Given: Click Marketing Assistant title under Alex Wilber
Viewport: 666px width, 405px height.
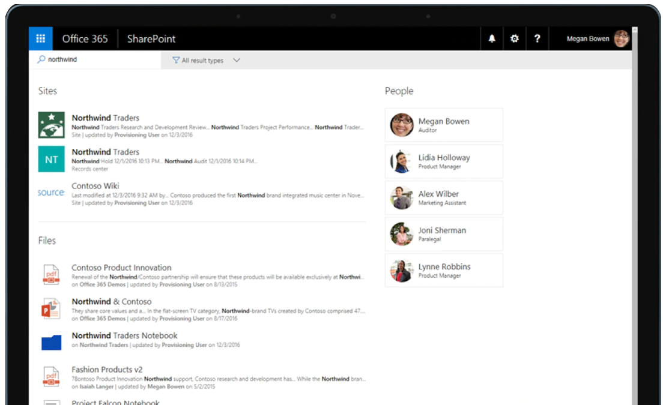Looking at the screenshot, I should pos(443,203).
